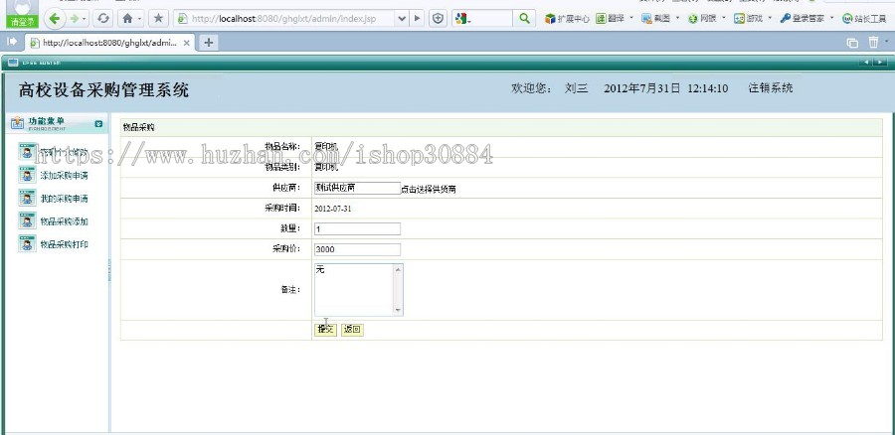
Task: Toggle the sidebar icon left of the tab
Action: (x=11, y=42)
